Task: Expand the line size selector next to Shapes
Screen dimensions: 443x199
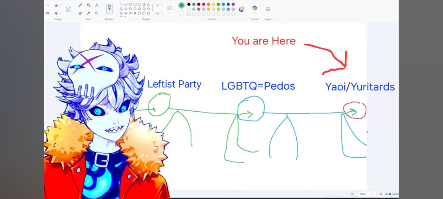Action: click(x=169, y=9)
